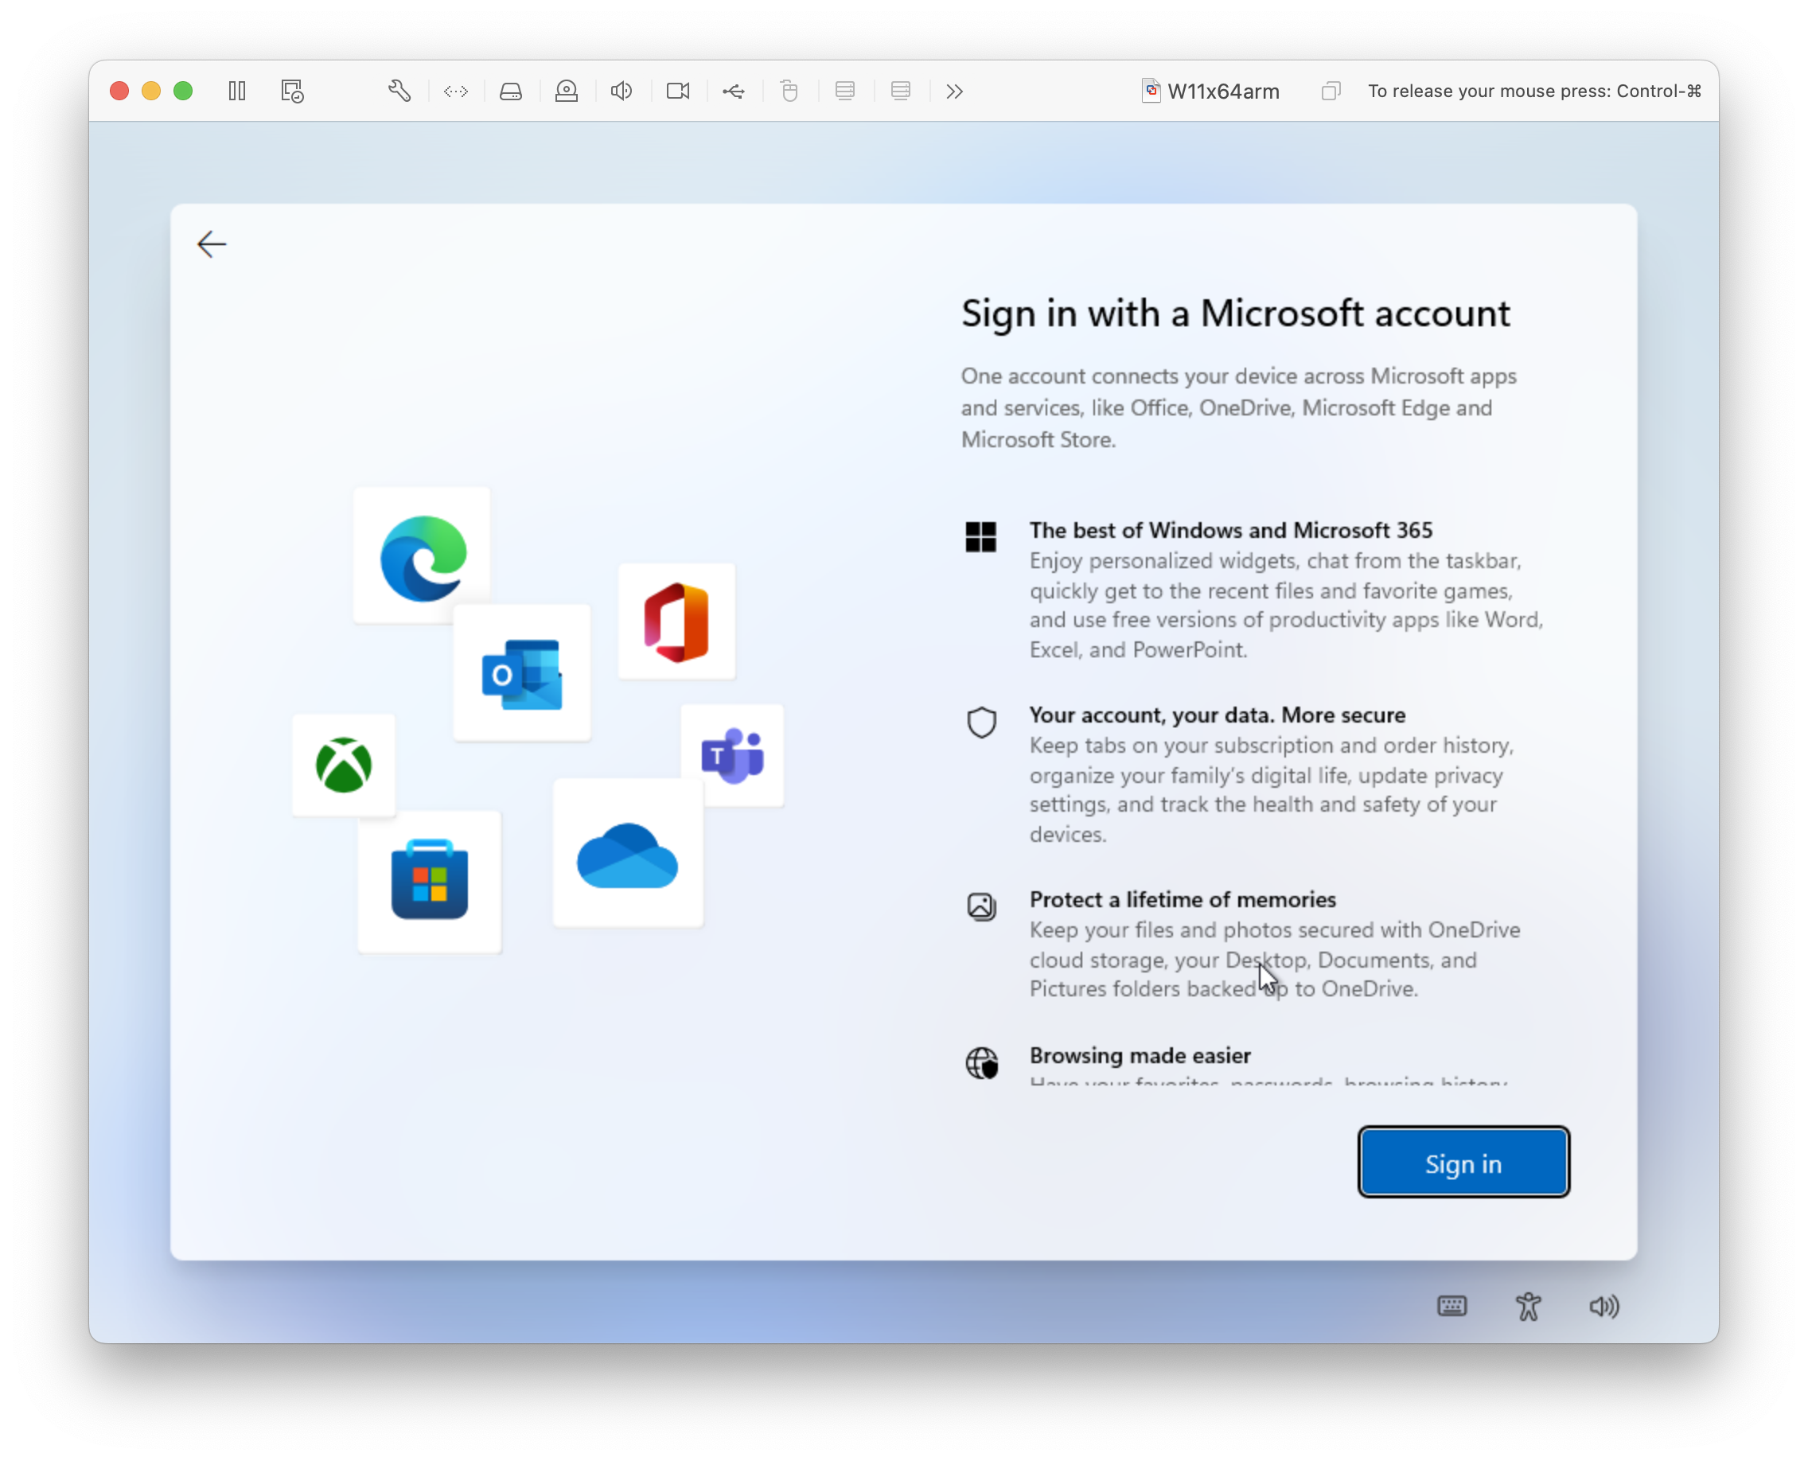The image size is (1808, 1461).
Task: Expand hidden toolbar tools via double chevron
Action: (953, 91)
